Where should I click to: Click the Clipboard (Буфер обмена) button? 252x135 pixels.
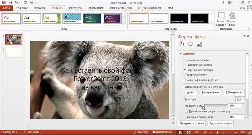(211, 92)
